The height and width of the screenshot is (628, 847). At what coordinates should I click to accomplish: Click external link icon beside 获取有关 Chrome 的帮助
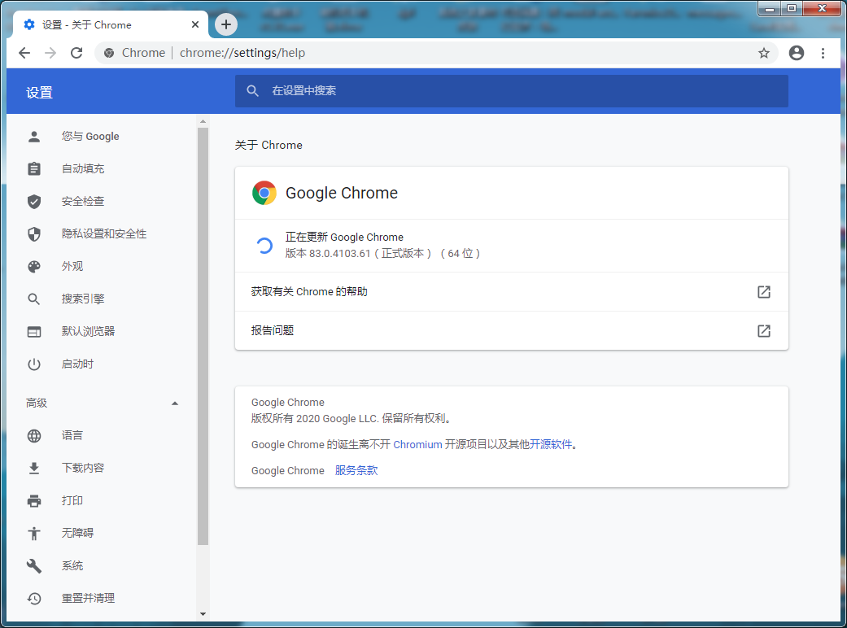coord(764,292)
